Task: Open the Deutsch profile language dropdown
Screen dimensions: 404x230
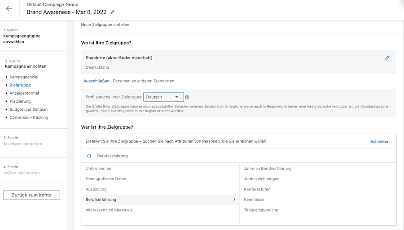Action: [x=163, y=97]
